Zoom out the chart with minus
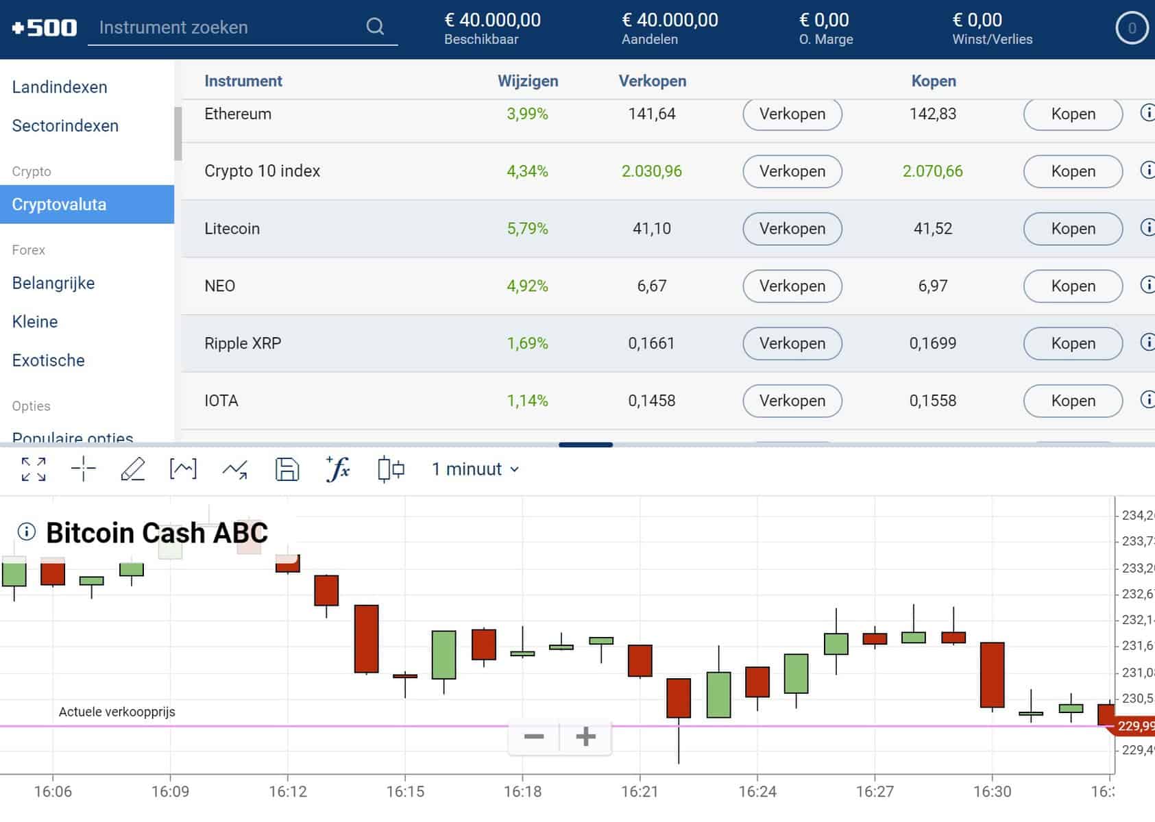The height and width of the screenshot is (822, 1155). point(534,737)
